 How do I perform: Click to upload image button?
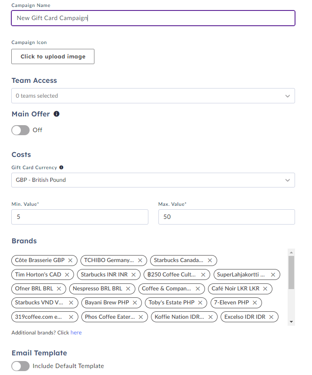click(53, 56)
